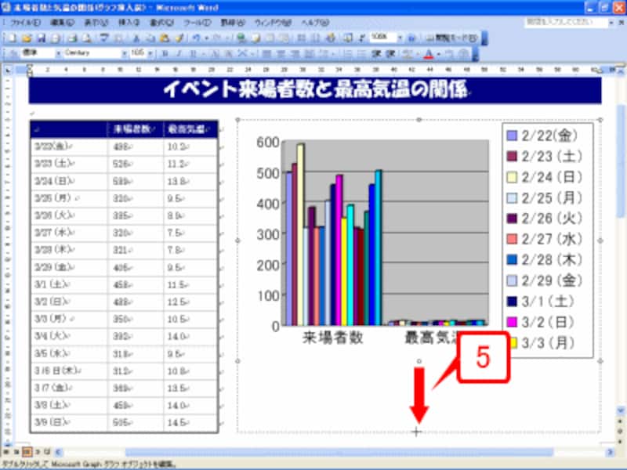Click the Save icon in toolbar
Viewport: 627px width, 470px height.
click(39, 38)
